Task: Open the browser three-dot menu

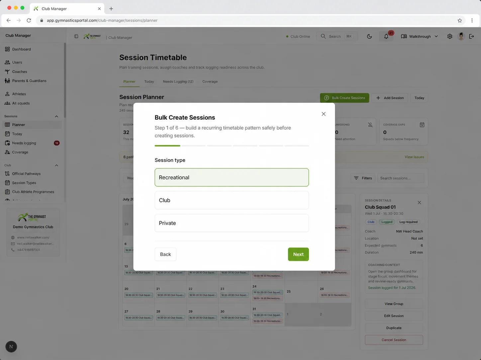Action: click(472, 21)
